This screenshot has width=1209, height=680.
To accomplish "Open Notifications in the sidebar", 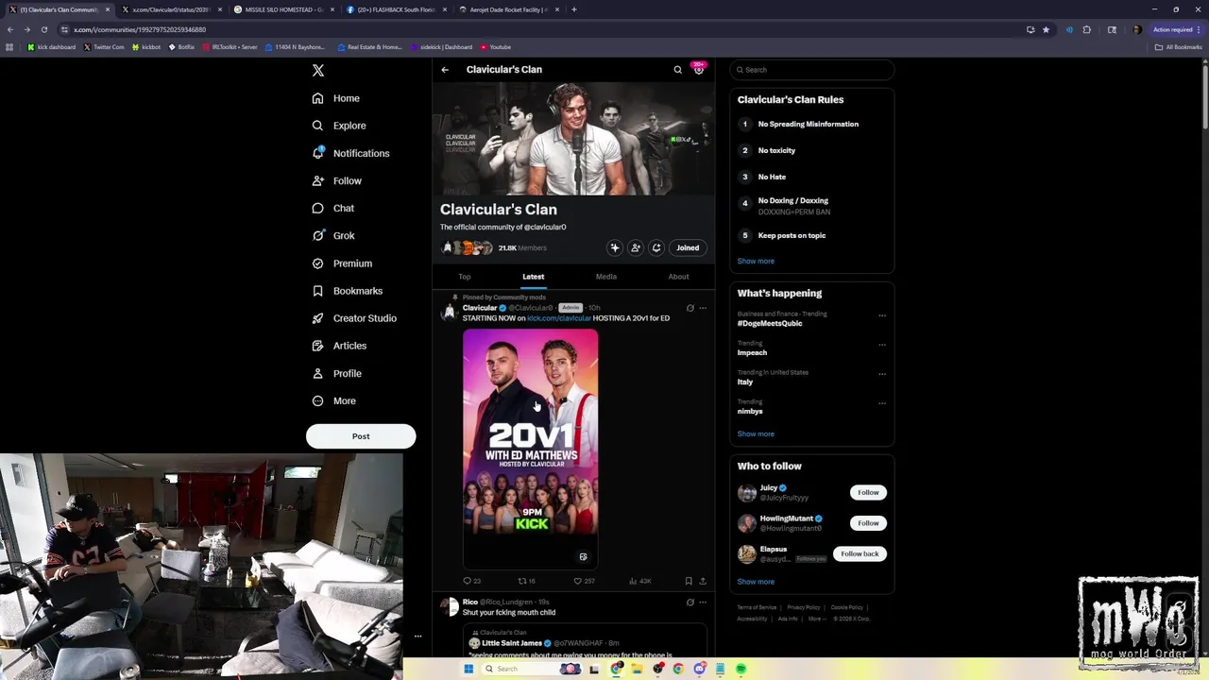I will pos(350,153).
